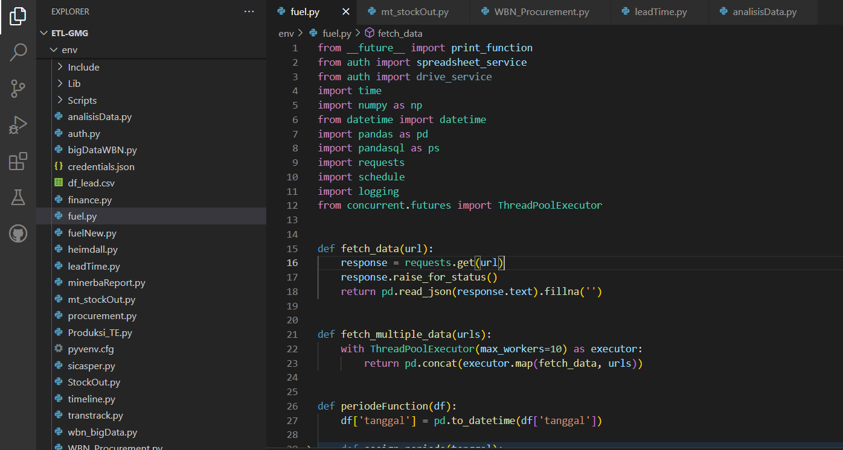843x450 pixels.
Task: Open the Explorer view in activity bar
Action: [x=18, y=16]
